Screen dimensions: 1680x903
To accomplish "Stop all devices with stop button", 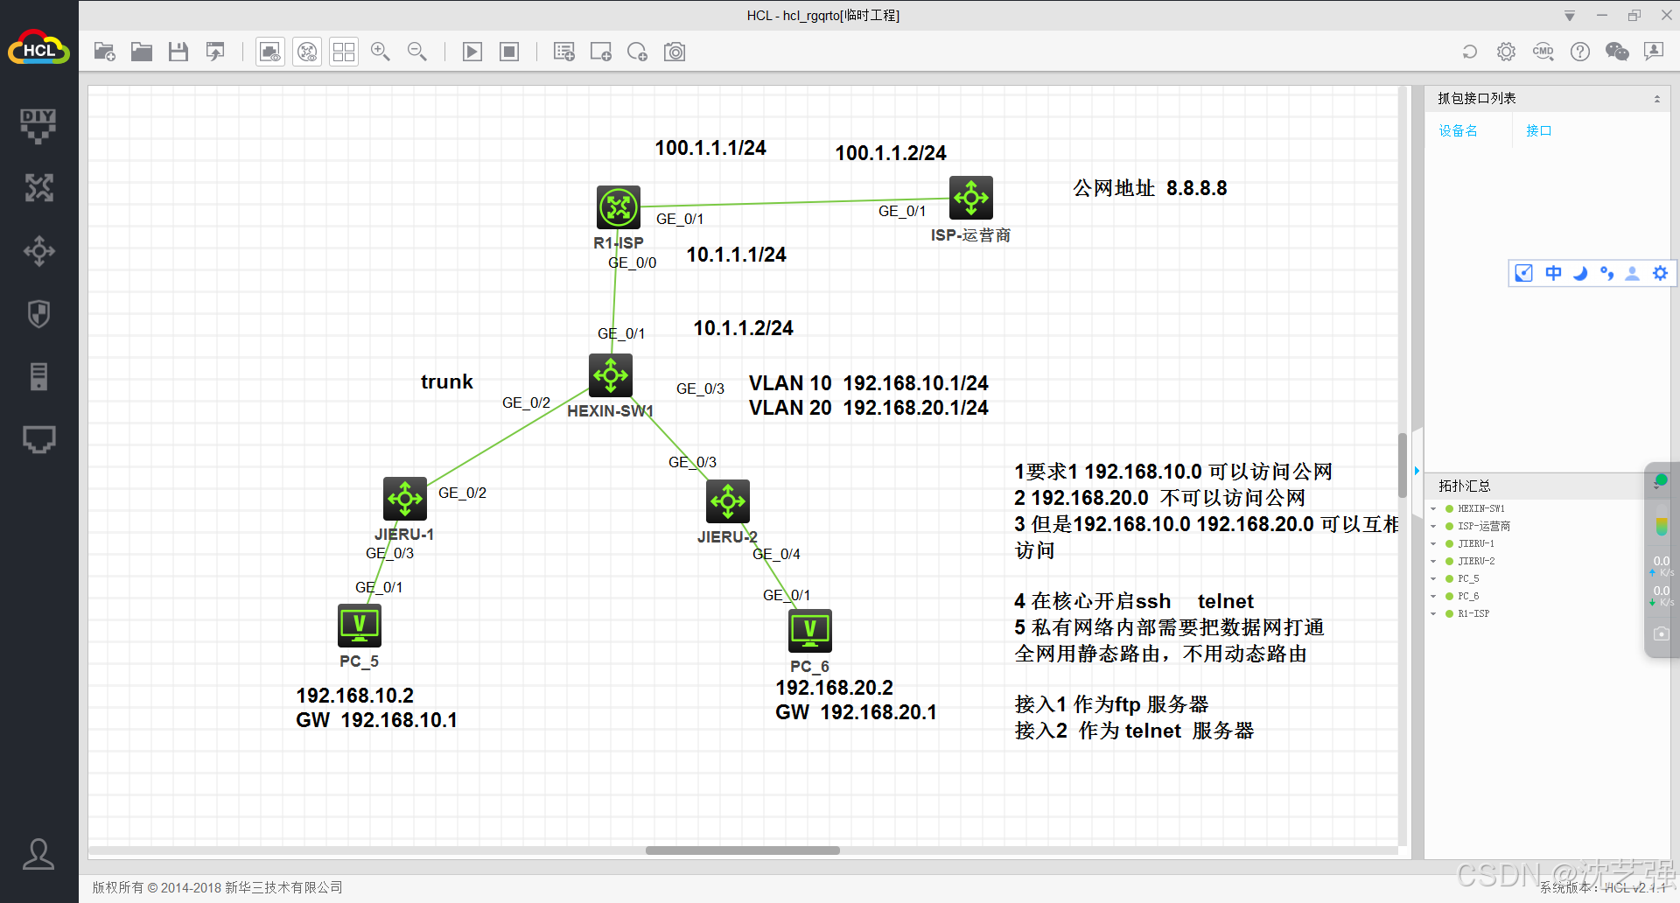I will coord(509,52).
